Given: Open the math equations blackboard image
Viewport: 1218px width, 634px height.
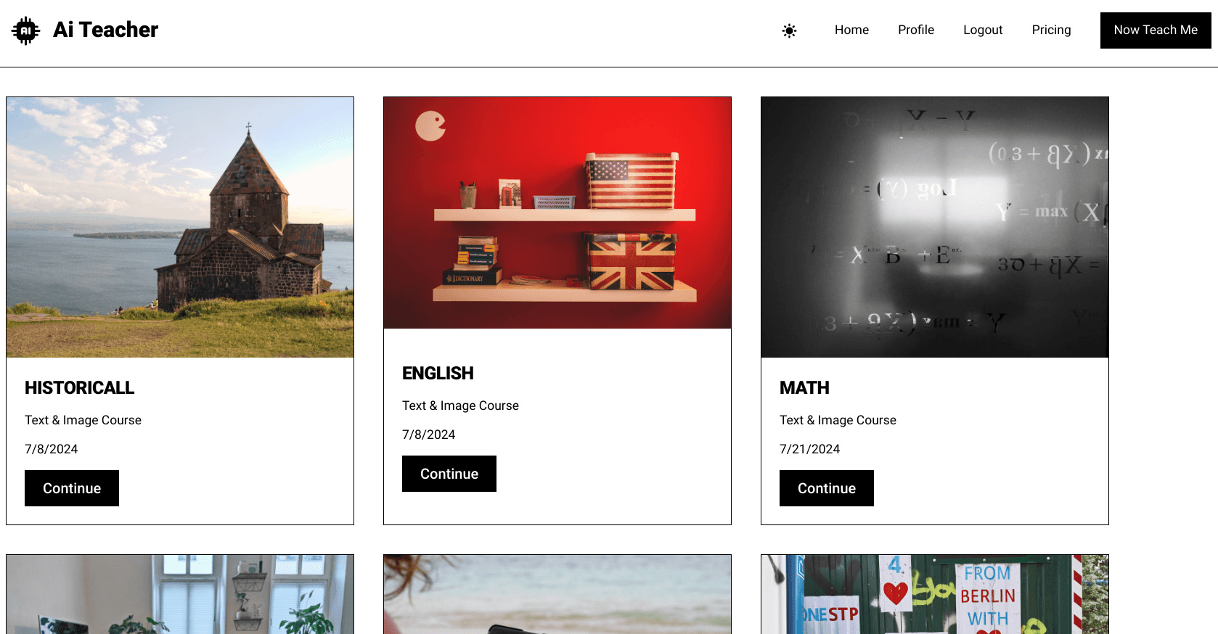Looking at the screenshot, I should tap(935, 227).
